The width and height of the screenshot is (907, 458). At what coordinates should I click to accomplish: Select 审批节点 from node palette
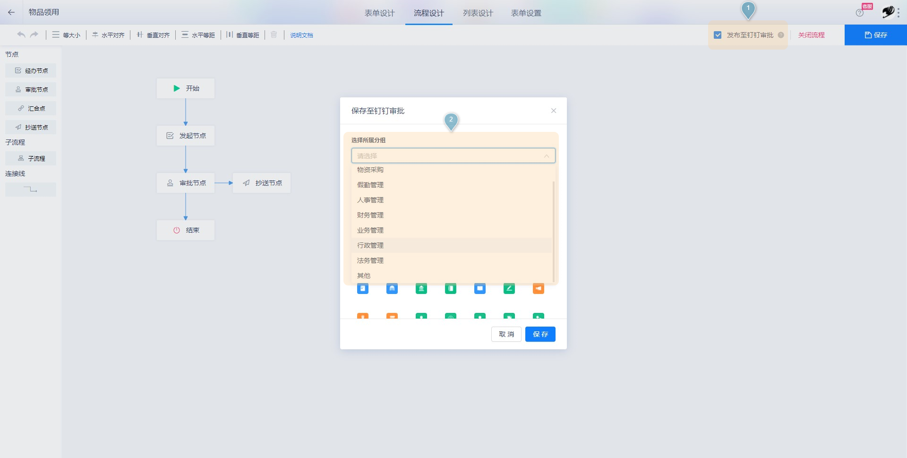point(31,89)
